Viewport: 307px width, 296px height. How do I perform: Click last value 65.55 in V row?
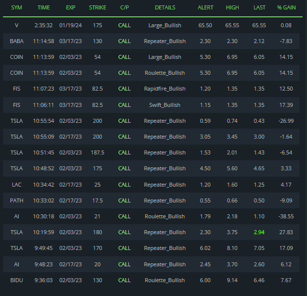(x=259, y=25)
